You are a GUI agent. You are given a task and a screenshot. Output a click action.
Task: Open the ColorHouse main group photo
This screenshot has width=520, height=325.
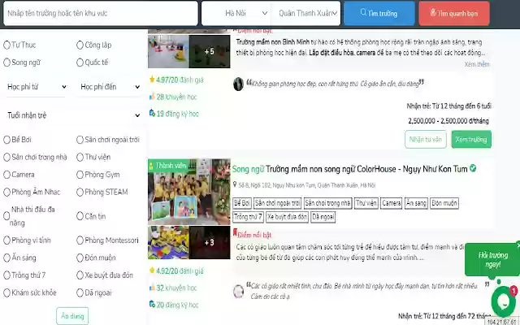point(189,192)
